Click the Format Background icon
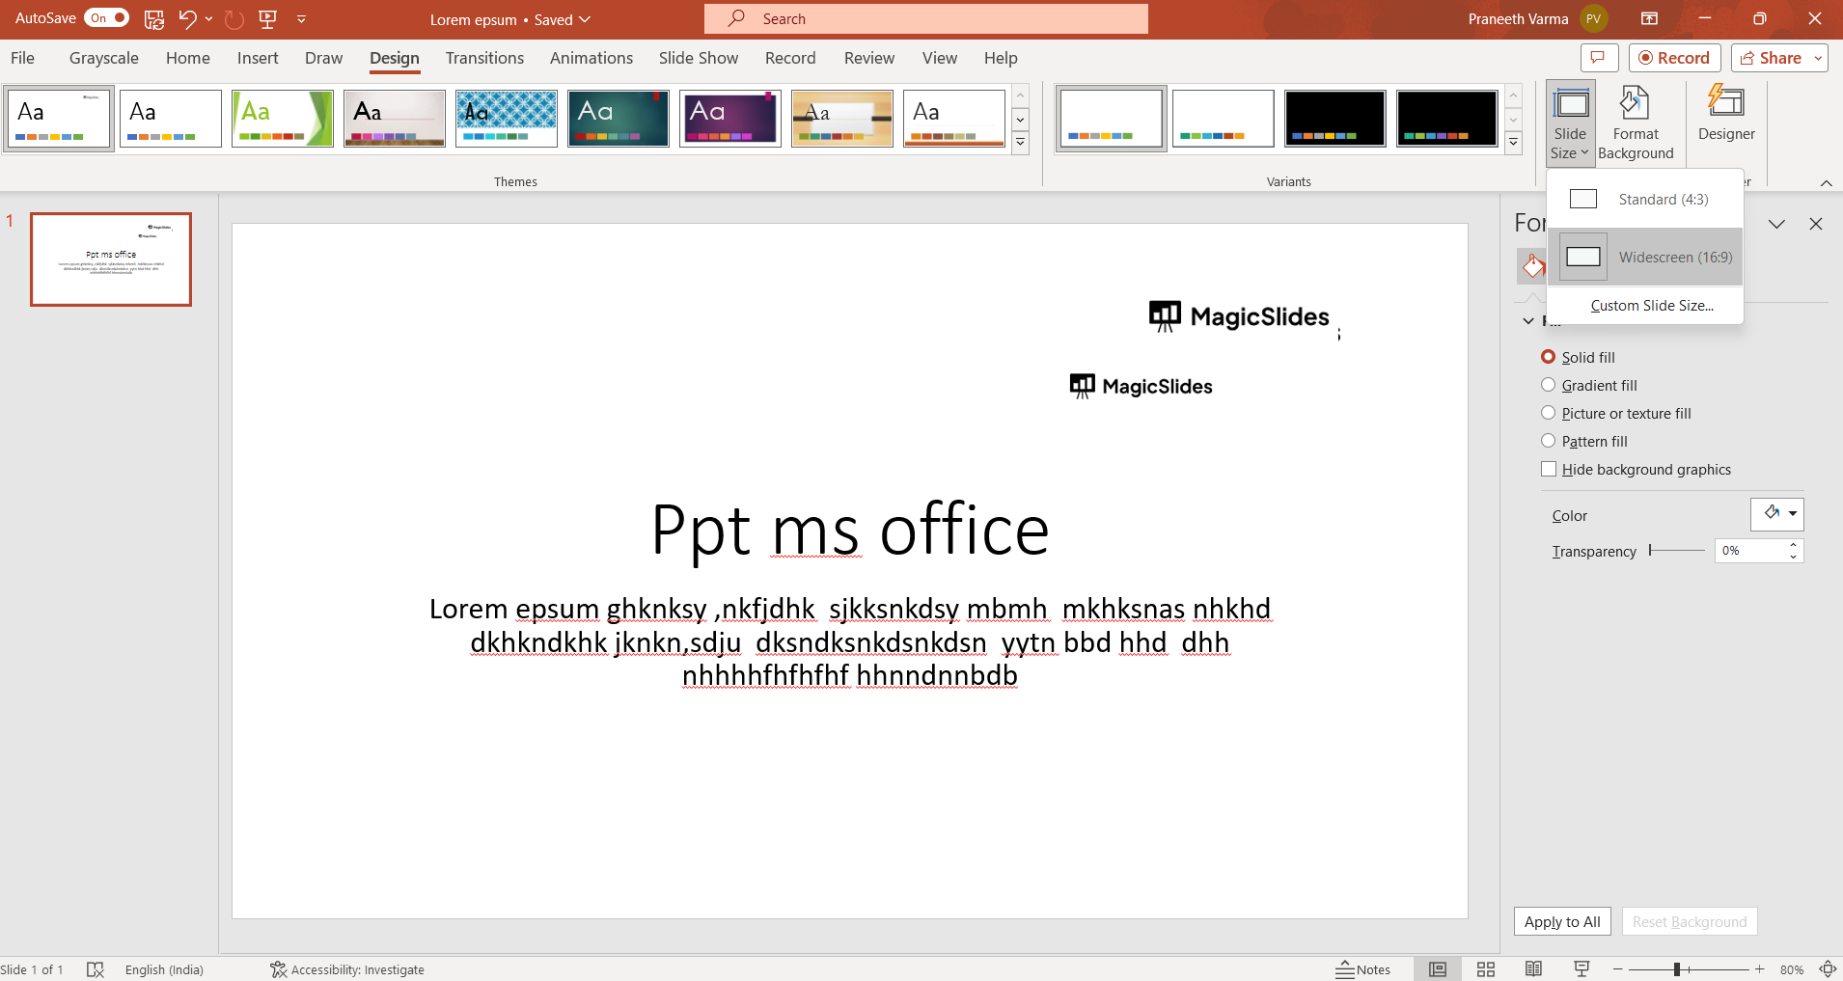The height and width of the screenshot is (981, 1843). (x=1635, y=104)
